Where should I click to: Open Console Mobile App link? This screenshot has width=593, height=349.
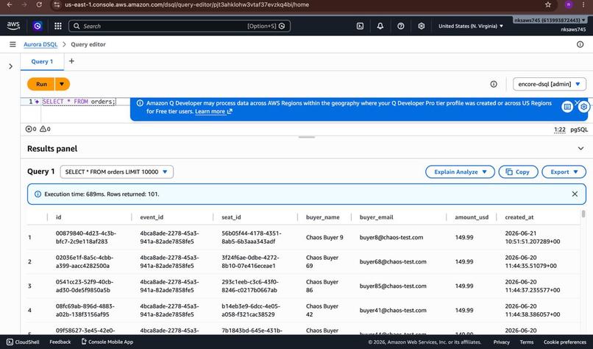107,342
